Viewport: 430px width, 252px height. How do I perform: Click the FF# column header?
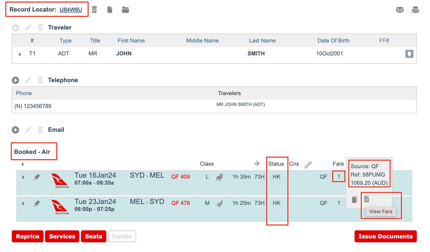384,41
